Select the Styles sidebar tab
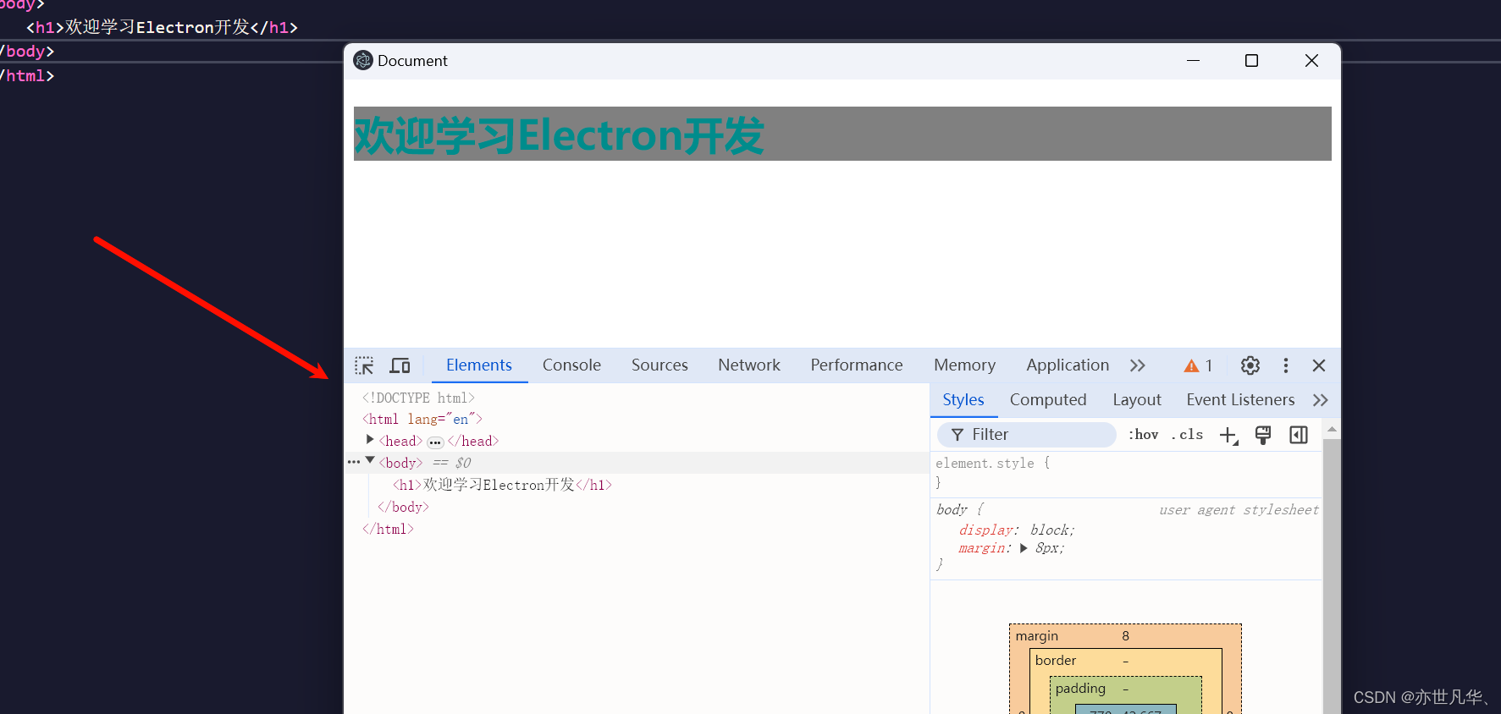This screenshot has height=714, width=1501. (963, 400)
